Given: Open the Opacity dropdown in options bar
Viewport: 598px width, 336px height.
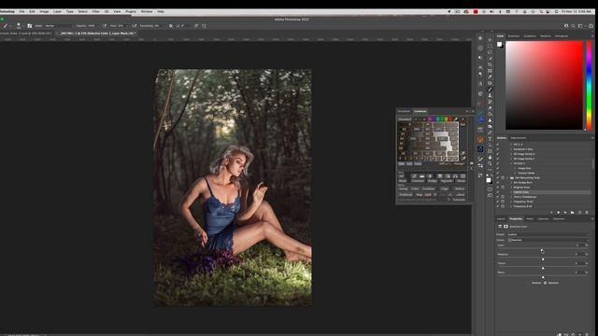Looking at the screenshot, I should 97,26.
